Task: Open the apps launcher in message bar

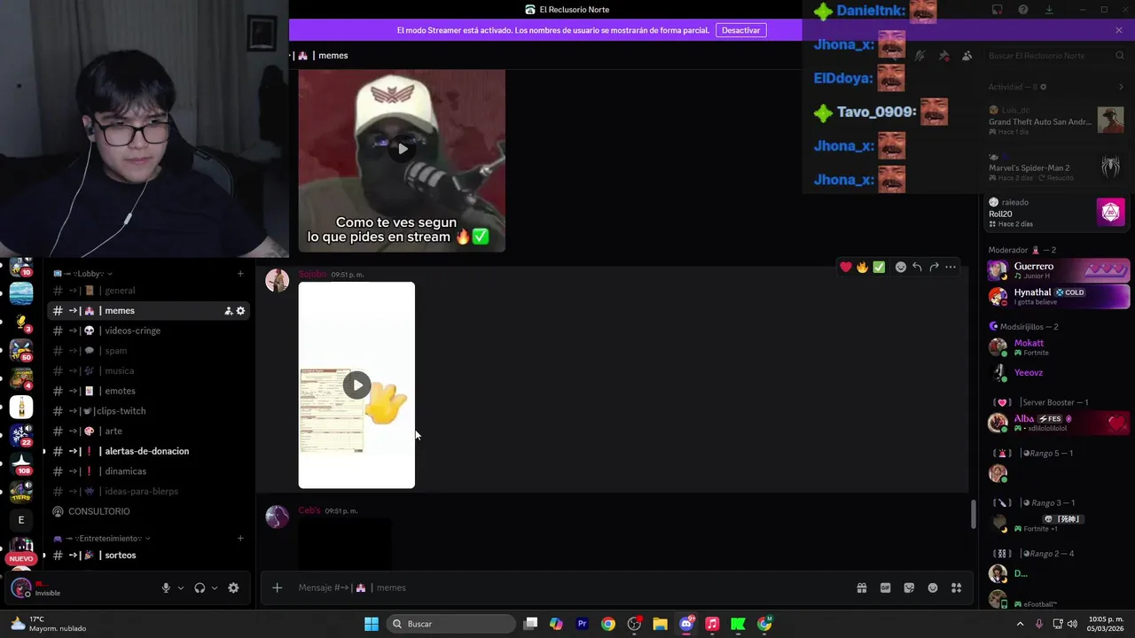Action: (956, 587)
